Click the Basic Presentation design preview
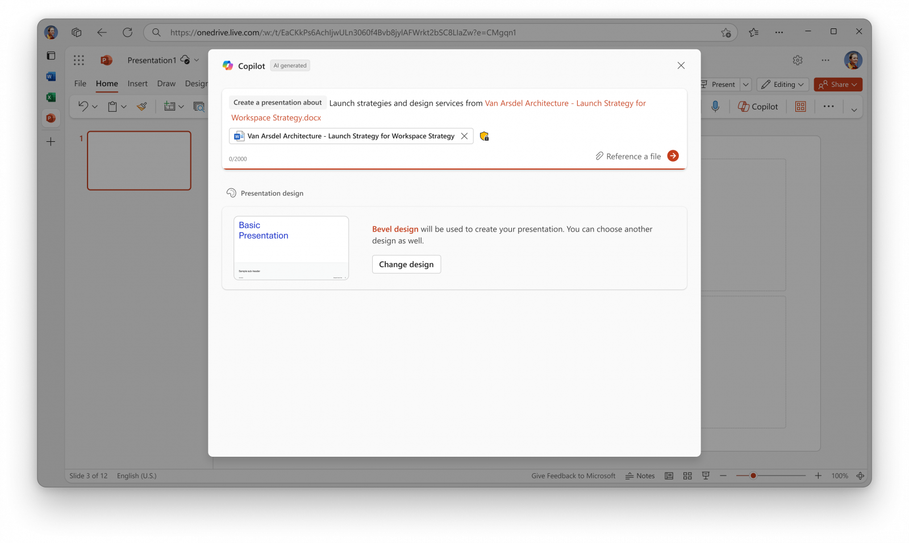 pyautogui.click(x=291, y=248)
